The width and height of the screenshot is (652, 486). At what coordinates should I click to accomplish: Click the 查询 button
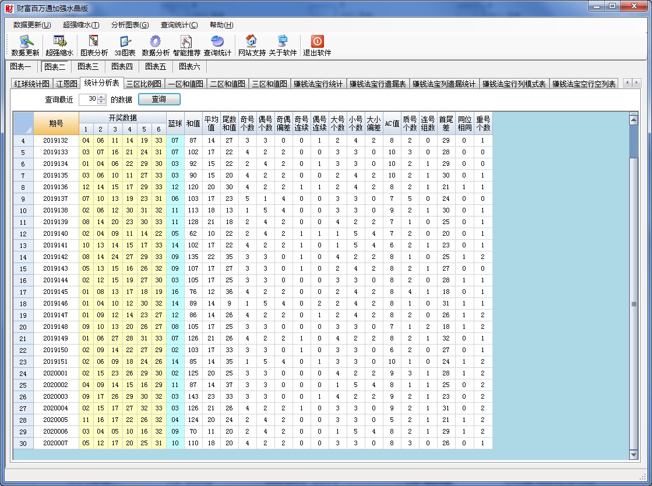159,100
